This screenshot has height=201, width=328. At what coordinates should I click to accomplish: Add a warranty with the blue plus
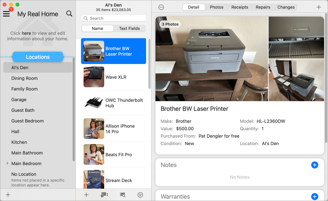[315, 197]
